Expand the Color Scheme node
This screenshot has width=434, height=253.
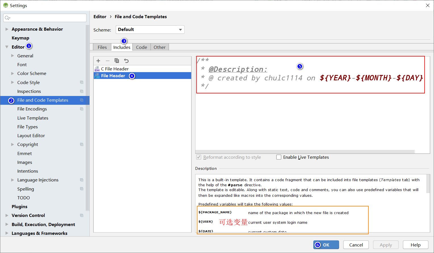coord(12,73)
